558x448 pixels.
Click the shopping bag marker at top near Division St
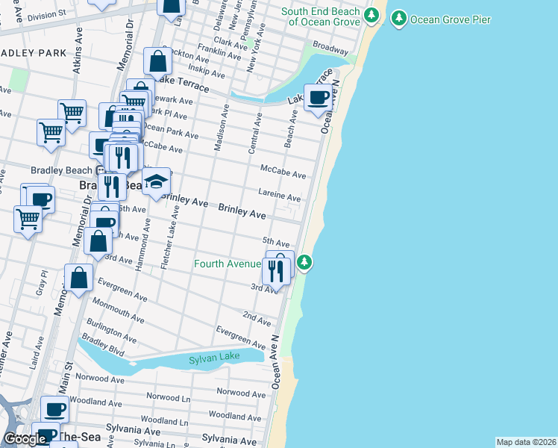click(171, 7)
